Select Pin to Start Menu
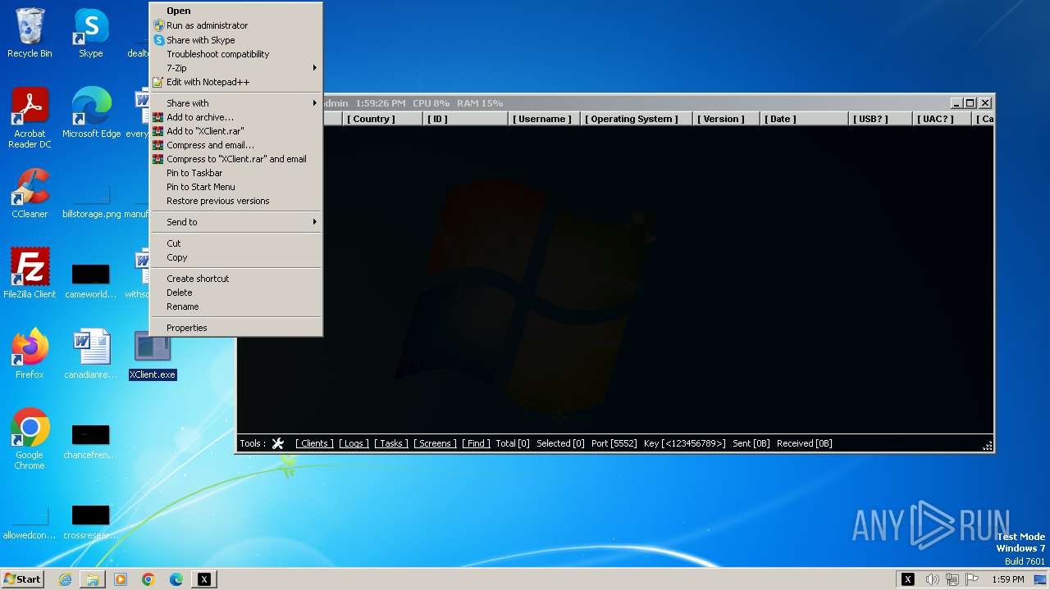The height and width of the screenshot is (590, 1050). (x=235, y=187)
